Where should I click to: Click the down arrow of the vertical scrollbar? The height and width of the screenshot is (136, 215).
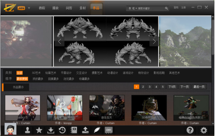point(213,124)
